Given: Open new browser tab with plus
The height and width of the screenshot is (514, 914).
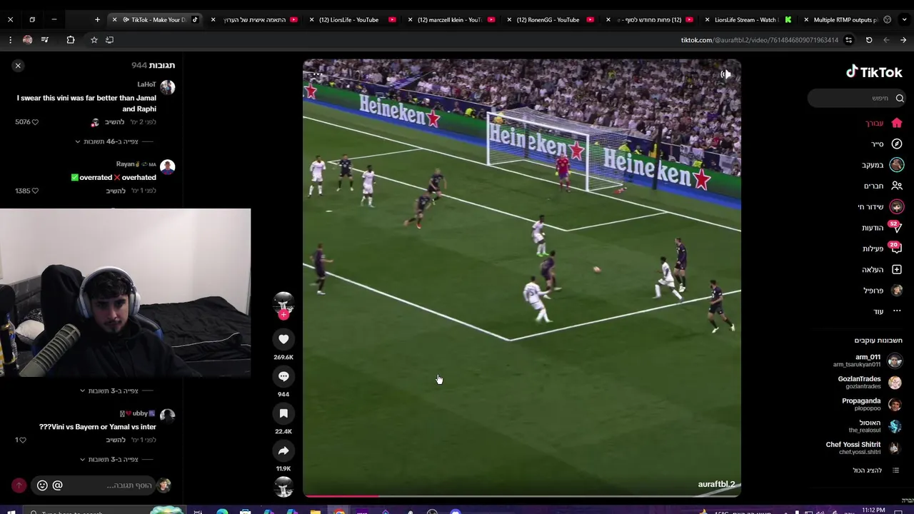Looking at the screenshot, I should click(x=97, y=19).
